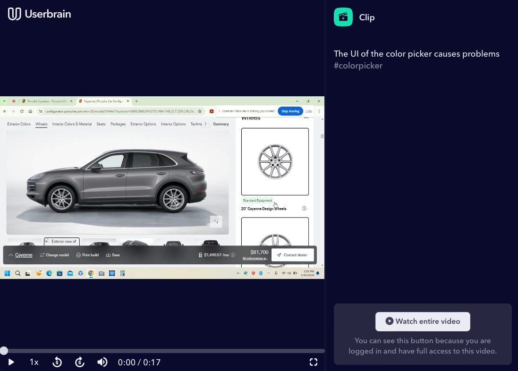This screenshot has width=518, height=371.
Task: Open the Userbrain logo link
Action: point(39,14)
